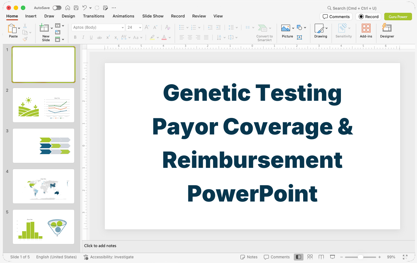Viewport: 417px width, 263px height.
Task: Apply superscript formatting
Action: point(108,37)
